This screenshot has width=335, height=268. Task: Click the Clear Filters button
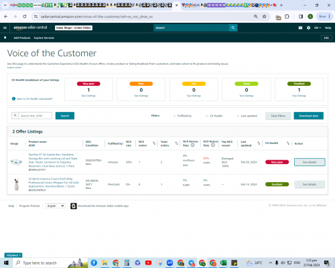(x=278, y=116)
